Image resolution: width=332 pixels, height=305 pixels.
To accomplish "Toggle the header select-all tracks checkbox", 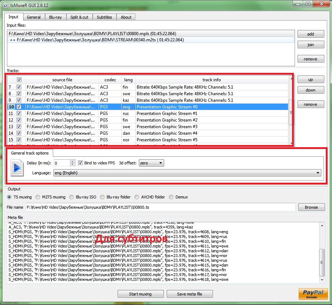I will [x=19, y=79].
